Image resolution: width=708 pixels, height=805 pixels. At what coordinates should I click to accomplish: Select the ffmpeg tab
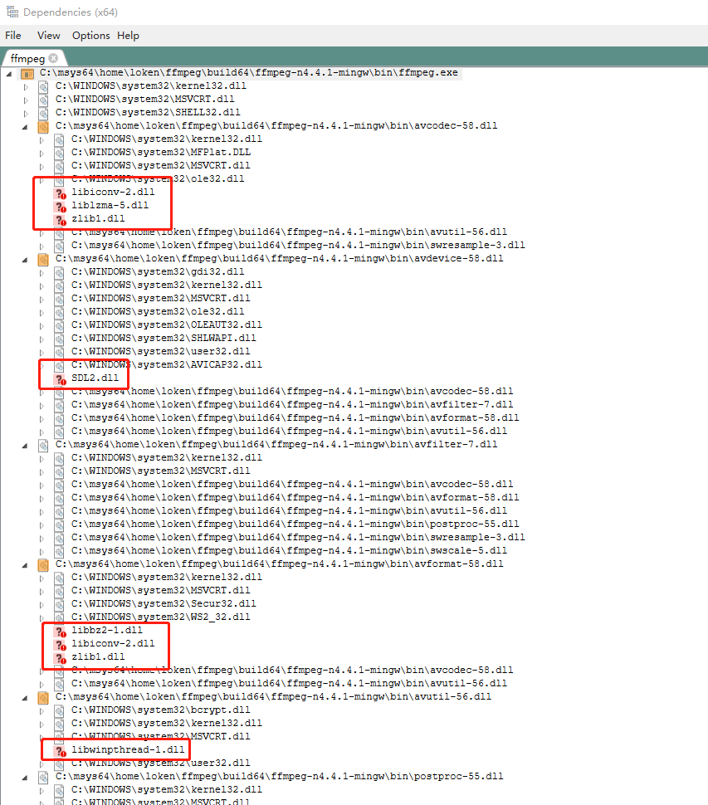pos(26,58)
